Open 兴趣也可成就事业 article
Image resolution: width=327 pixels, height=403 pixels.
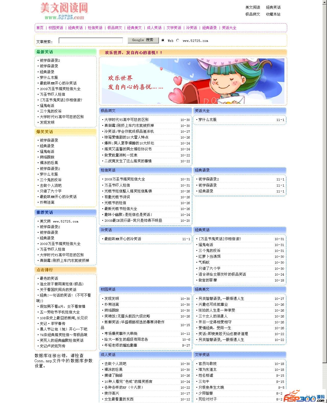click(x=213, y=304)
